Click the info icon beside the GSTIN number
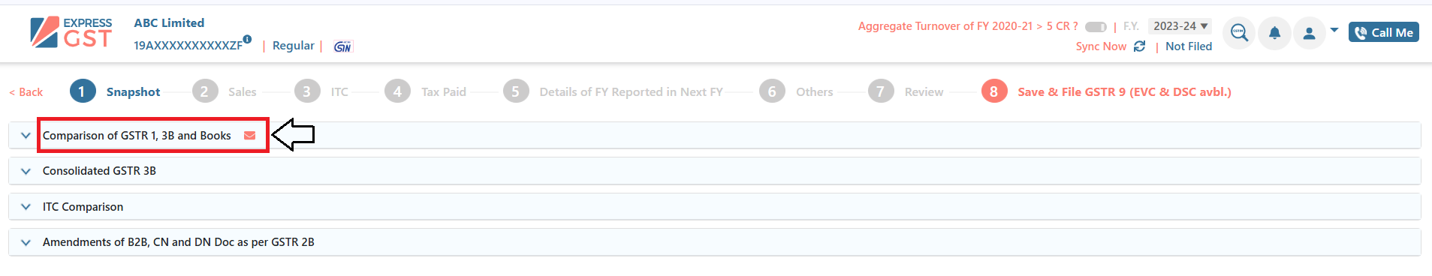 click(x=247, y=39)
